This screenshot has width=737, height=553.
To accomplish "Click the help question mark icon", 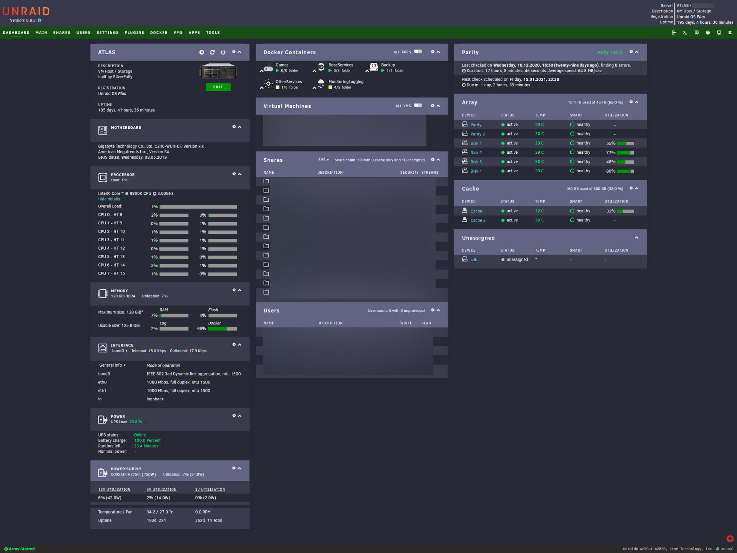I will pyautogui.click(x=708, y=33).
